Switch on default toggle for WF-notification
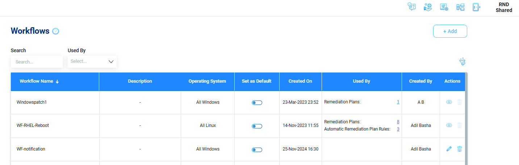This screenshot has width=519, height=165. tap(257, 149)
